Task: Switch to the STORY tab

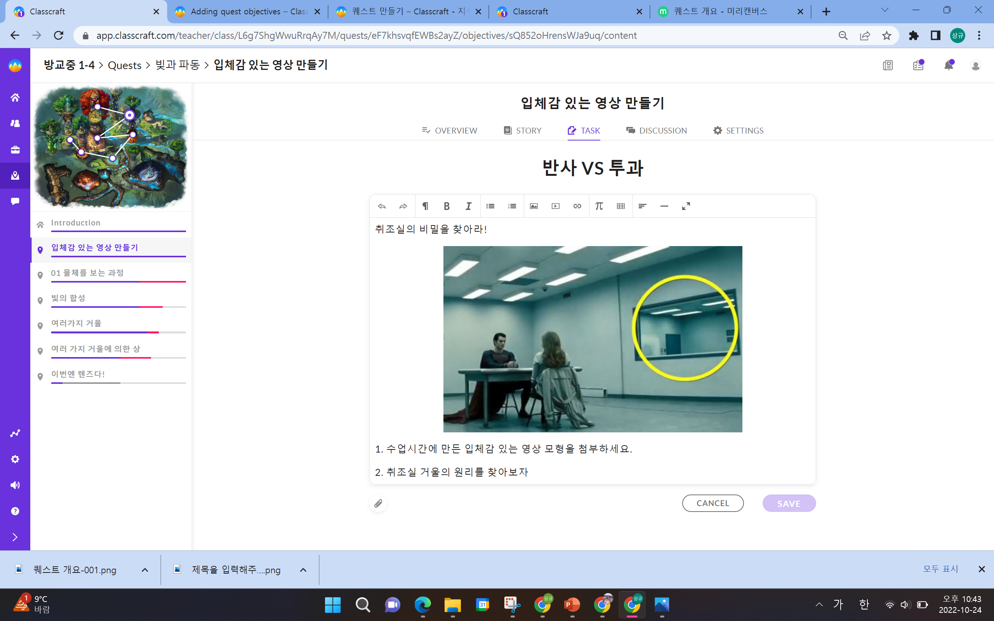Action: coord(523,131)
